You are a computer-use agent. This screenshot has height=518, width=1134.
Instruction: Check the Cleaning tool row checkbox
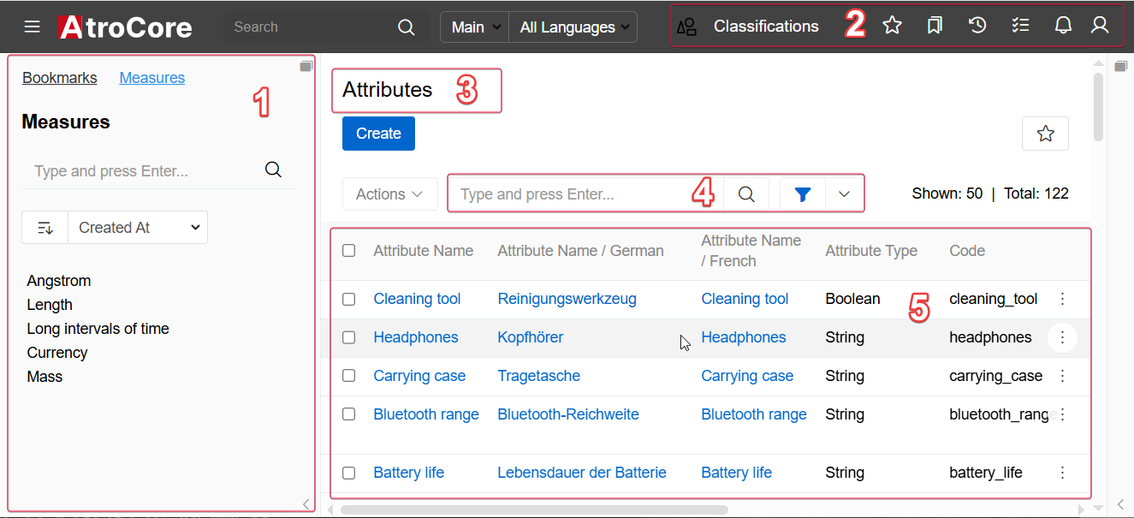(x=348, y=299)
